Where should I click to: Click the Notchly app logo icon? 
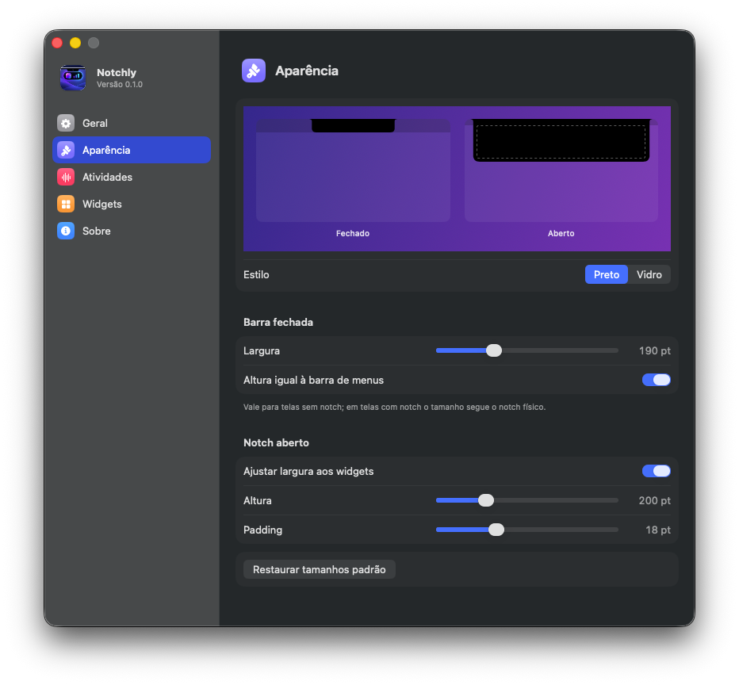73,77
